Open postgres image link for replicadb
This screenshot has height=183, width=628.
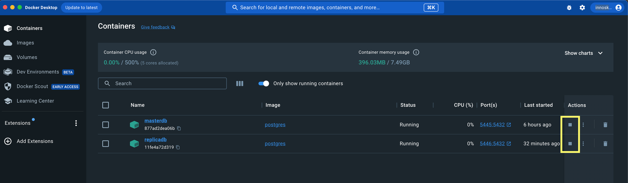[275, 144]
